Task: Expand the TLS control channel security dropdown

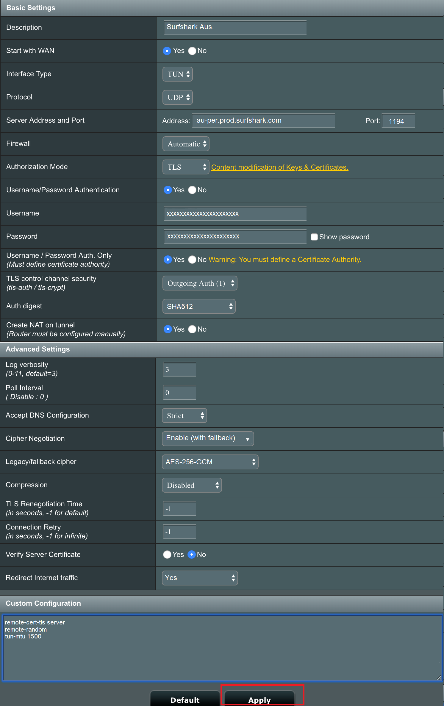Action: [200, 283]
